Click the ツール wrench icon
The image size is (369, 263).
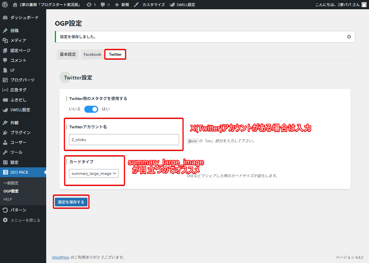(x=5, y=152)
